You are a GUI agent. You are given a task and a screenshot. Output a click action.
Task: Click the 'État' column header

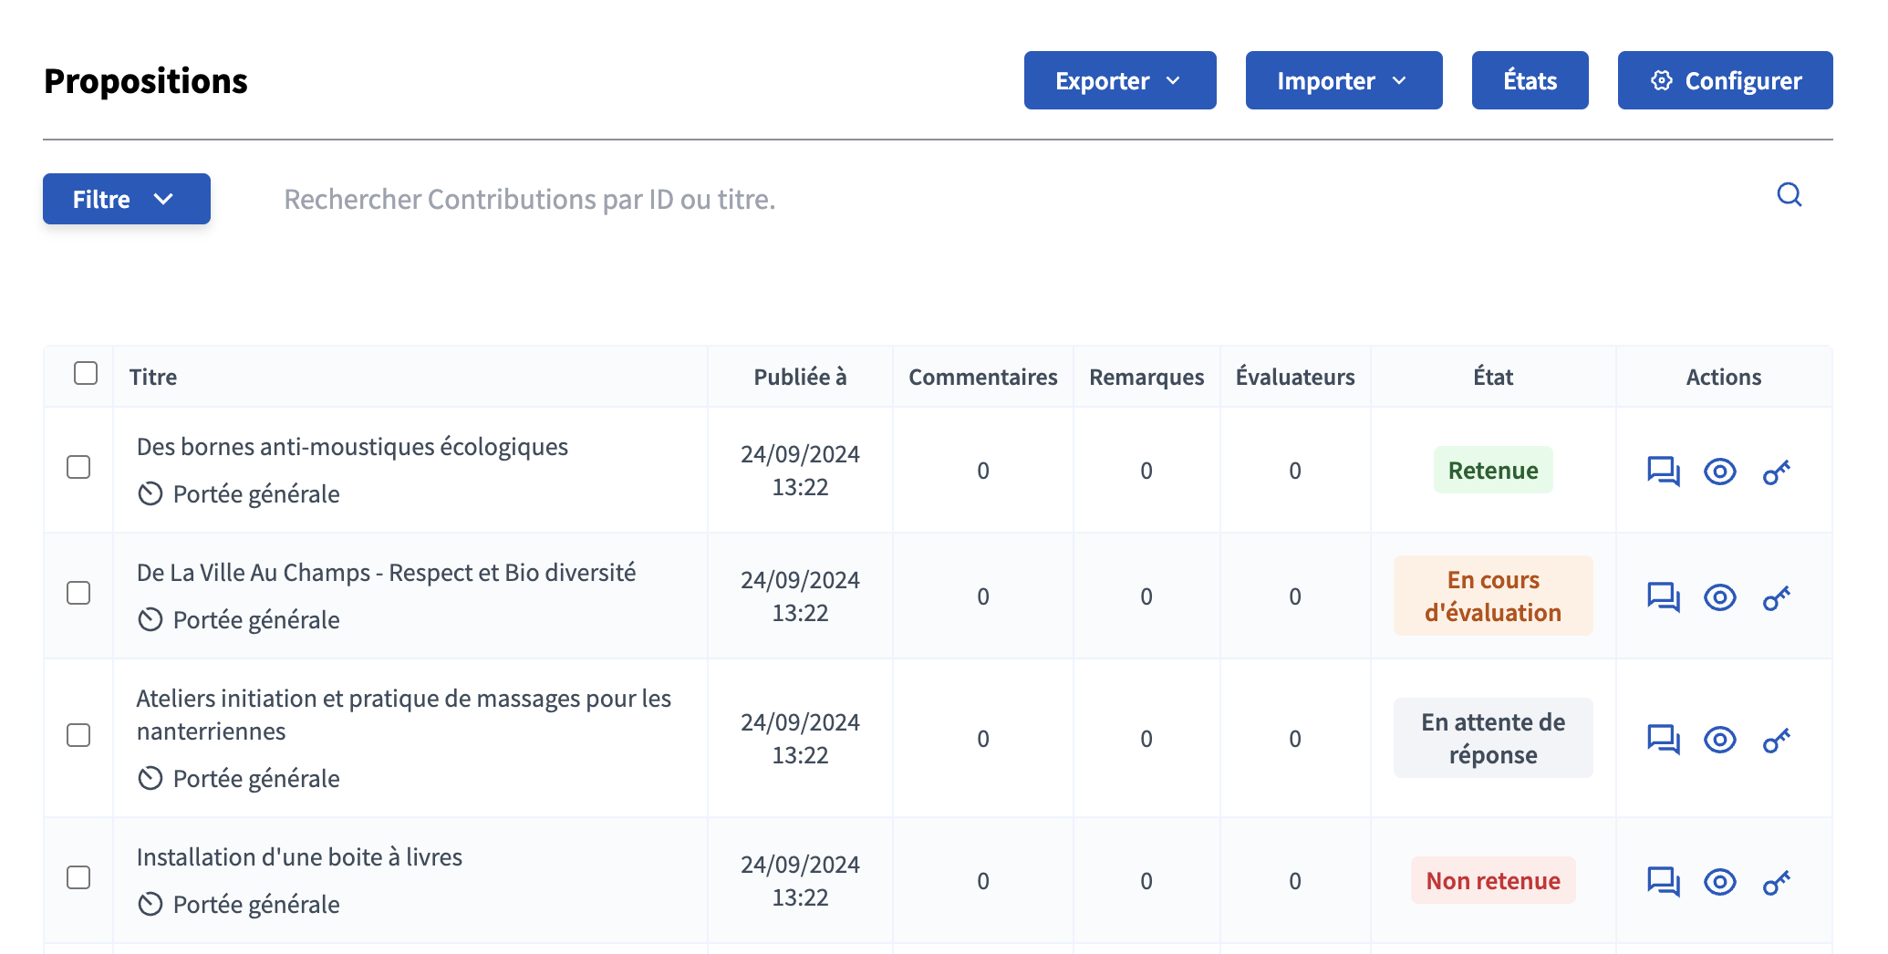pyautogui.click(x=1493, y=377)
